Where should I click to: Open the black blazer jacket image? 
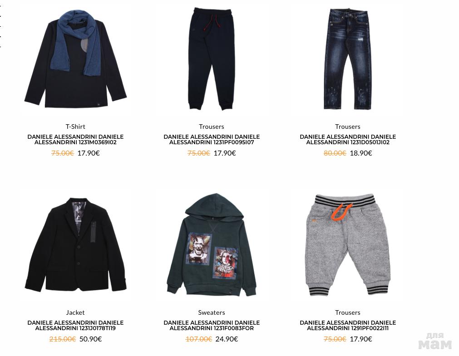click(x=75, y=245)
